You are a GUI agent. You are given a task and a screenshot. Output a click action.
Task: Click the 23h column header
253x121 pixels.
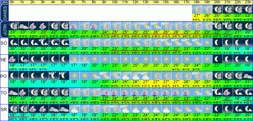pyautogui.click(x=248, y=2)
